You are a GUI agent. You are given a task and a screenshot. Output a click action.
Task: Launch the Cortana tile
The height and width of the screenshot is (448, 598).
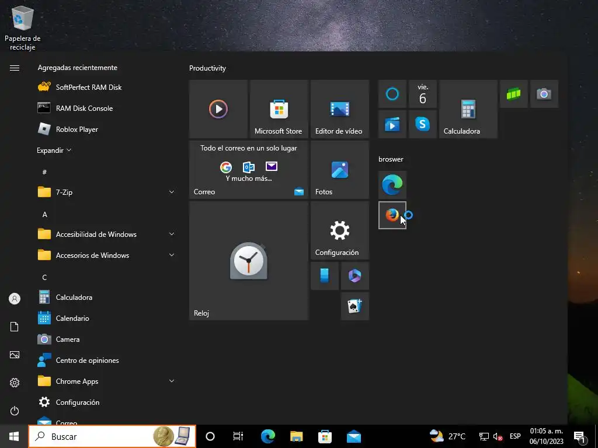coord(392,94)
